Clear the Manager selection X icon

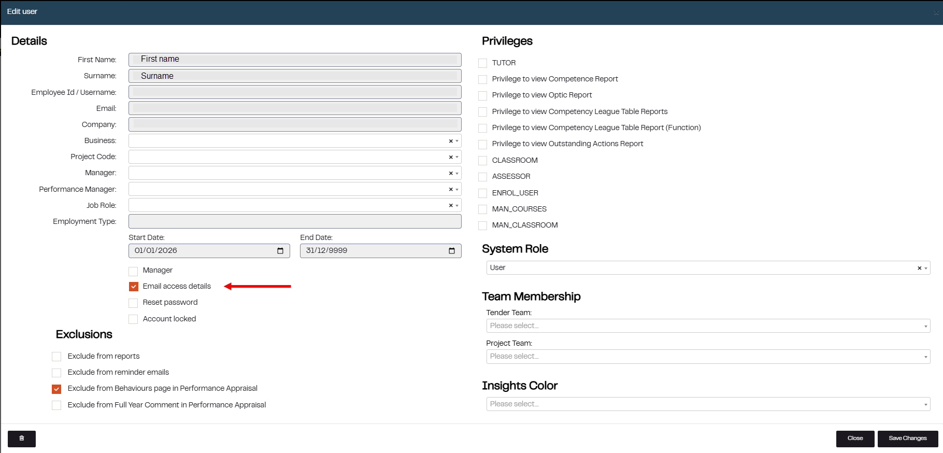[x=451, y=173]
